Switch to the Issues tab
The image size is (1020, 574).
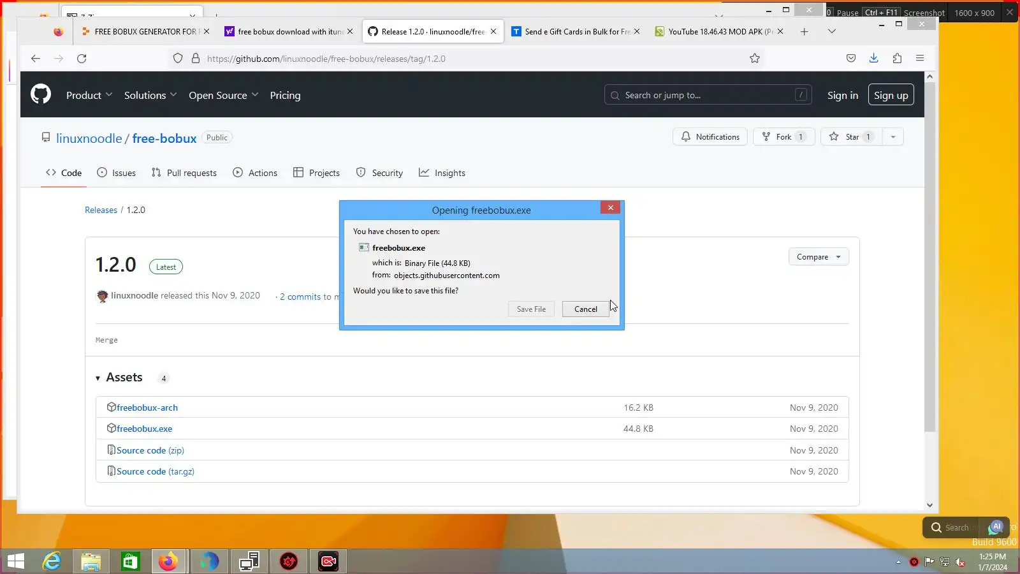click(116, 173)
